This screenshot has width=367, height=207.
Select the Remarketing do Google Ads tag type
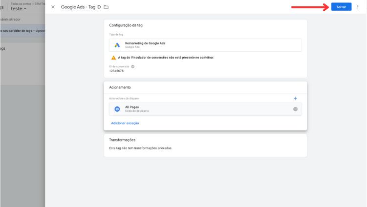coord(205,45)
